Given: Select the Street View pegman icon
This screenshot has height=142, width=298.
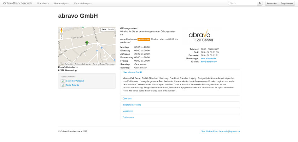Looking at the screenshot, I should click(x=61, y=30).
